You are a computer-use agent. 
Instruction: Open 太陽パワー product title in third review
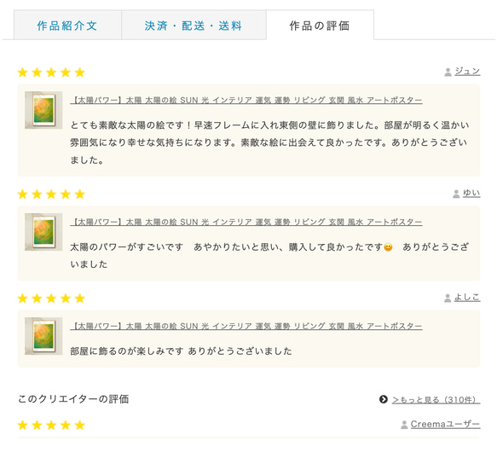(x=246, y=326)
